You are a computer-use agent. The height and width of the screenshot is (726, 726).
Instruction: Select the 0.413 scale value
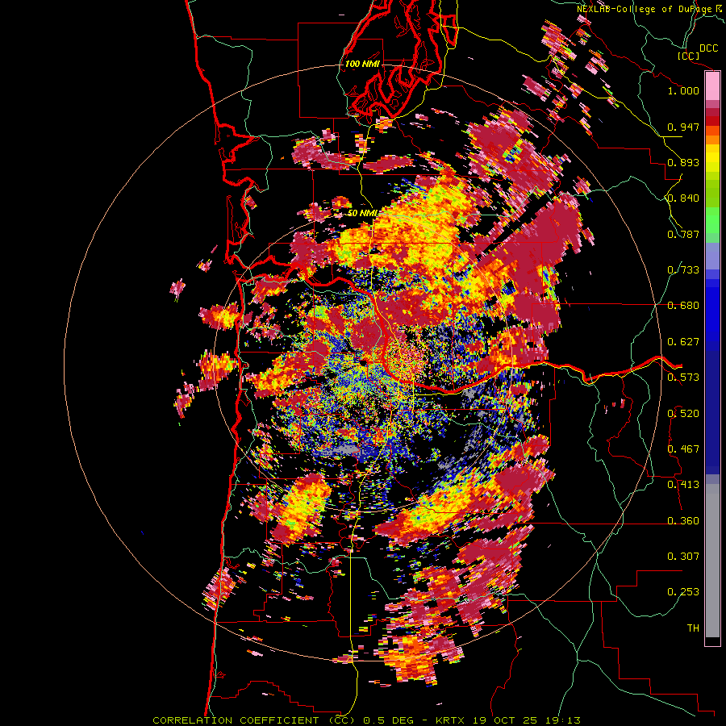683,485
